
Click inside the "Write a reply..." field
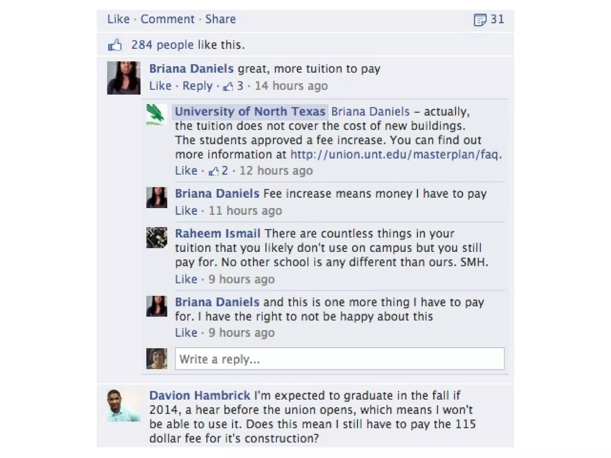click(340, 359)
